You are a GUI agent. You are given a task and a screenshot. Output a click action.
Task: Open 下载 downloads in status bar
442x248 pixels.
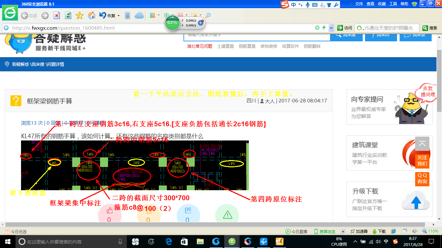pos(379,232)
